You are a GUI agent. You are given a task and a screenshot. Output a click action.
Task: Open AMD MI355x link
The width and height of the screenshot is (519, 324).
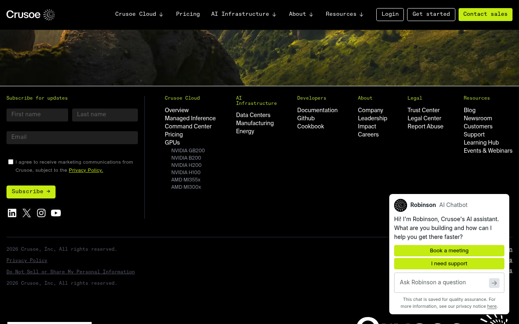pos(186,180)
